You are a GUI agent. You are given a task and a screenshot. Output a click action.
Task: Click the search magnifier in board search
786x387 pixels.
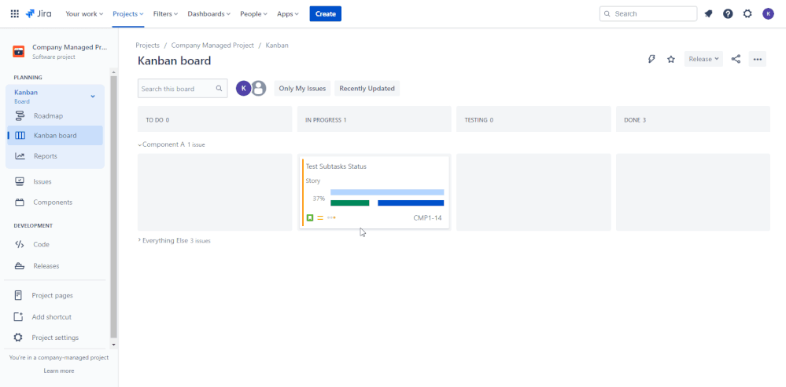point(219,89)
